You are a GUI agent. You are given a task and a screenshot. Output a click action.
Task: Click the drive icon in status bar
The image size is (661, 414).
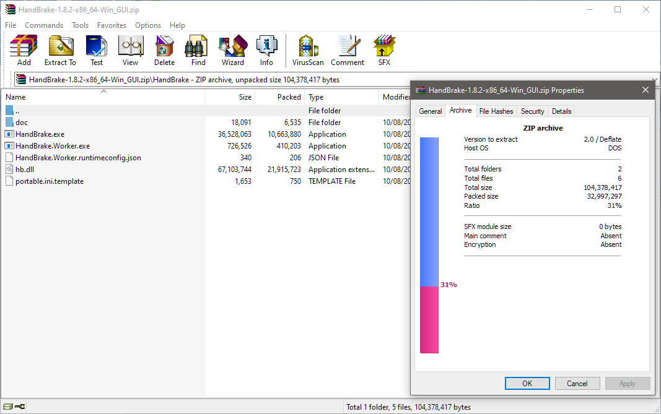[7, 407]
